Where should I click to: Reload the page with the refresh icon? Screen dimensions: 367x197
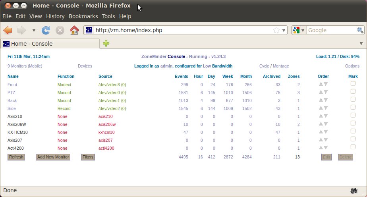(x=46, y=30)
